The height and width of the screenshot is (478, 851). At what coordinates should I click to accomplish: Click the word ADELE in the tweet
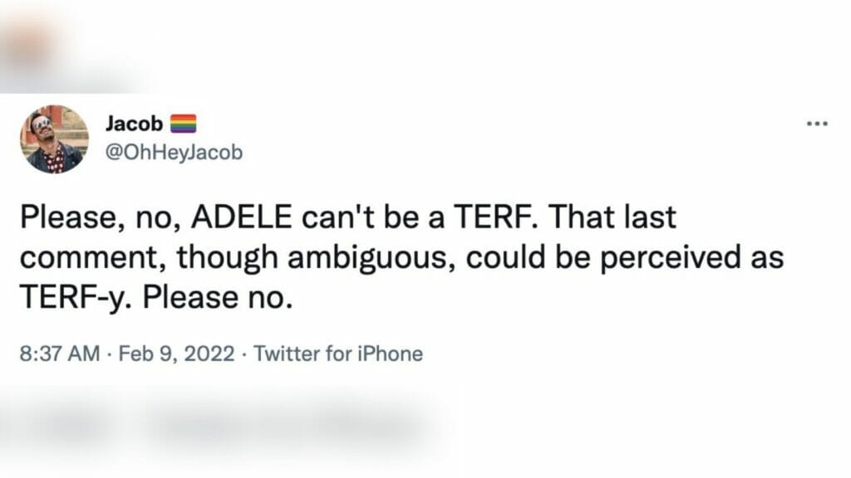coord(242,217)
